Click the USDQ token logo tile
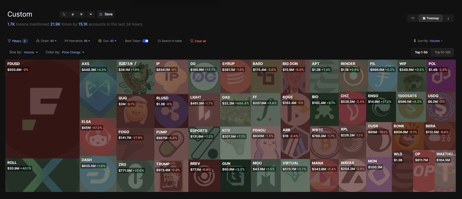The width and height of the screenshot is (462, 199). pyautogui.click(x=441, y=107)
